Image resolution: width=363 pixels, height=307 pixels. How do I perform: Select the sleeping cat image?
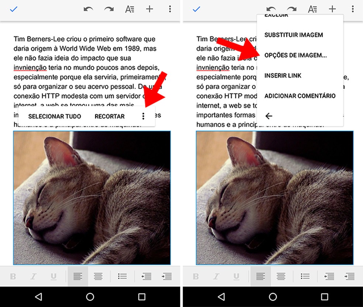[90, 197]
